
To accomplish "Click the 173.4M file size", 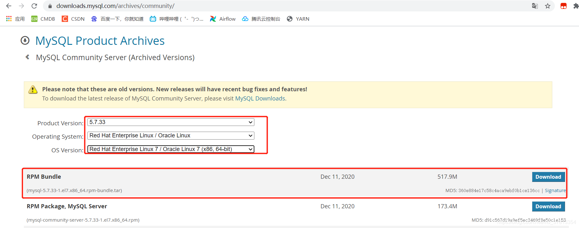I will tap(447, 206).
